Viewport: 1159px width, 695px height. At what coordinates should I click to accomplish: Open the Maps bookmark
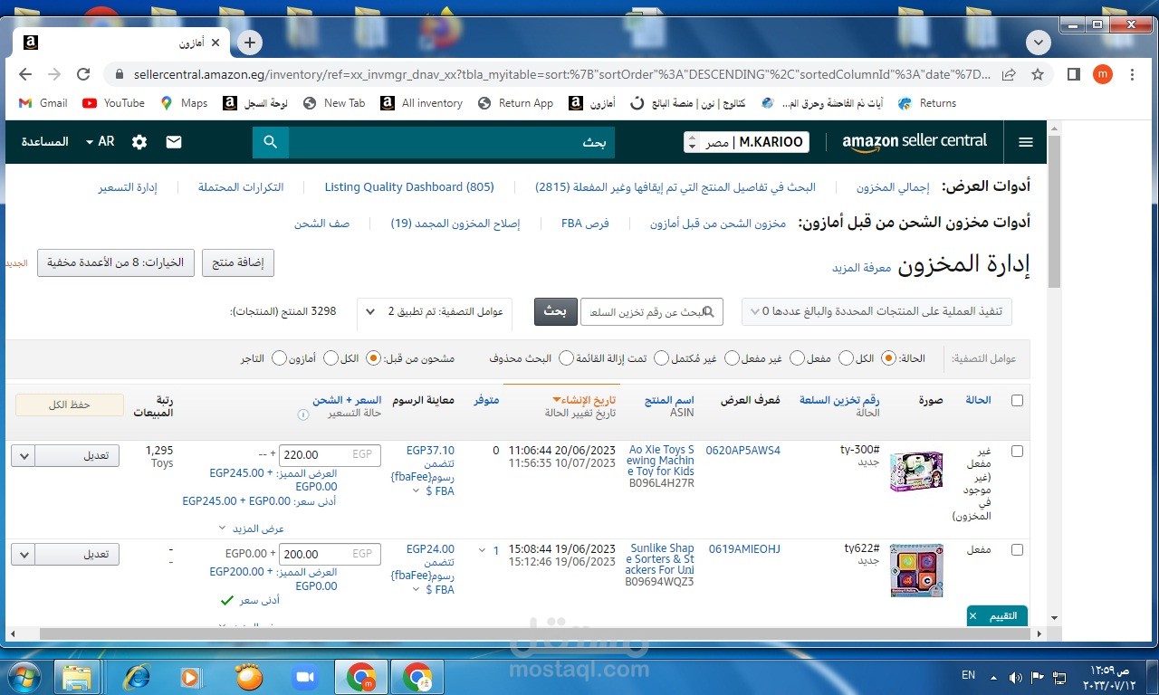pos(184,103)
